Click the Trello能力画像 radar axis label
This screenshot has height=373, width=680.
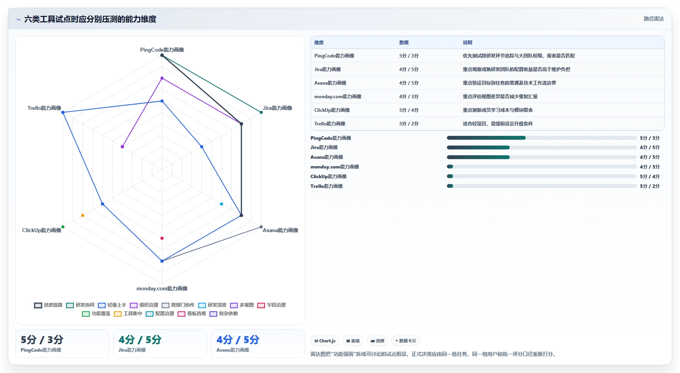pos(44,108)
